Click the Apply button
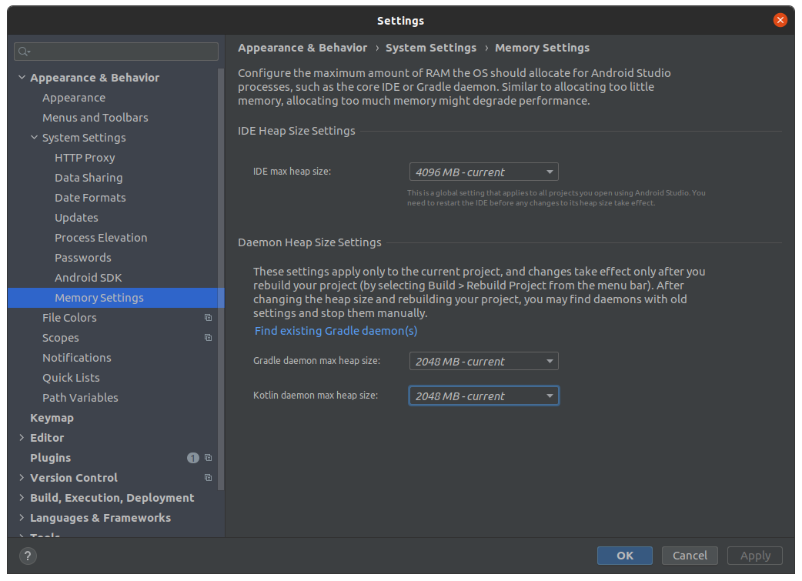Image resolution: width=802 pixels, height=581 pixels. tap(755, 556)
